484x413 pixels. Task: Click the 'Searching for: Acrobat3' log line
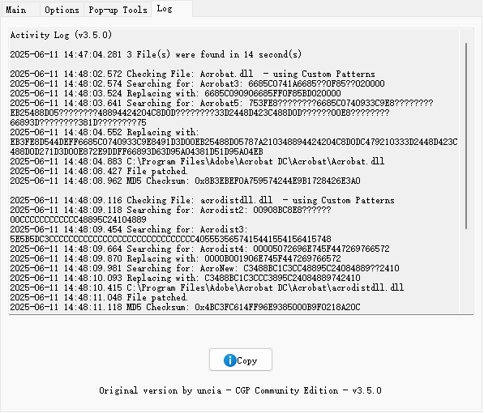pos(197,83)
